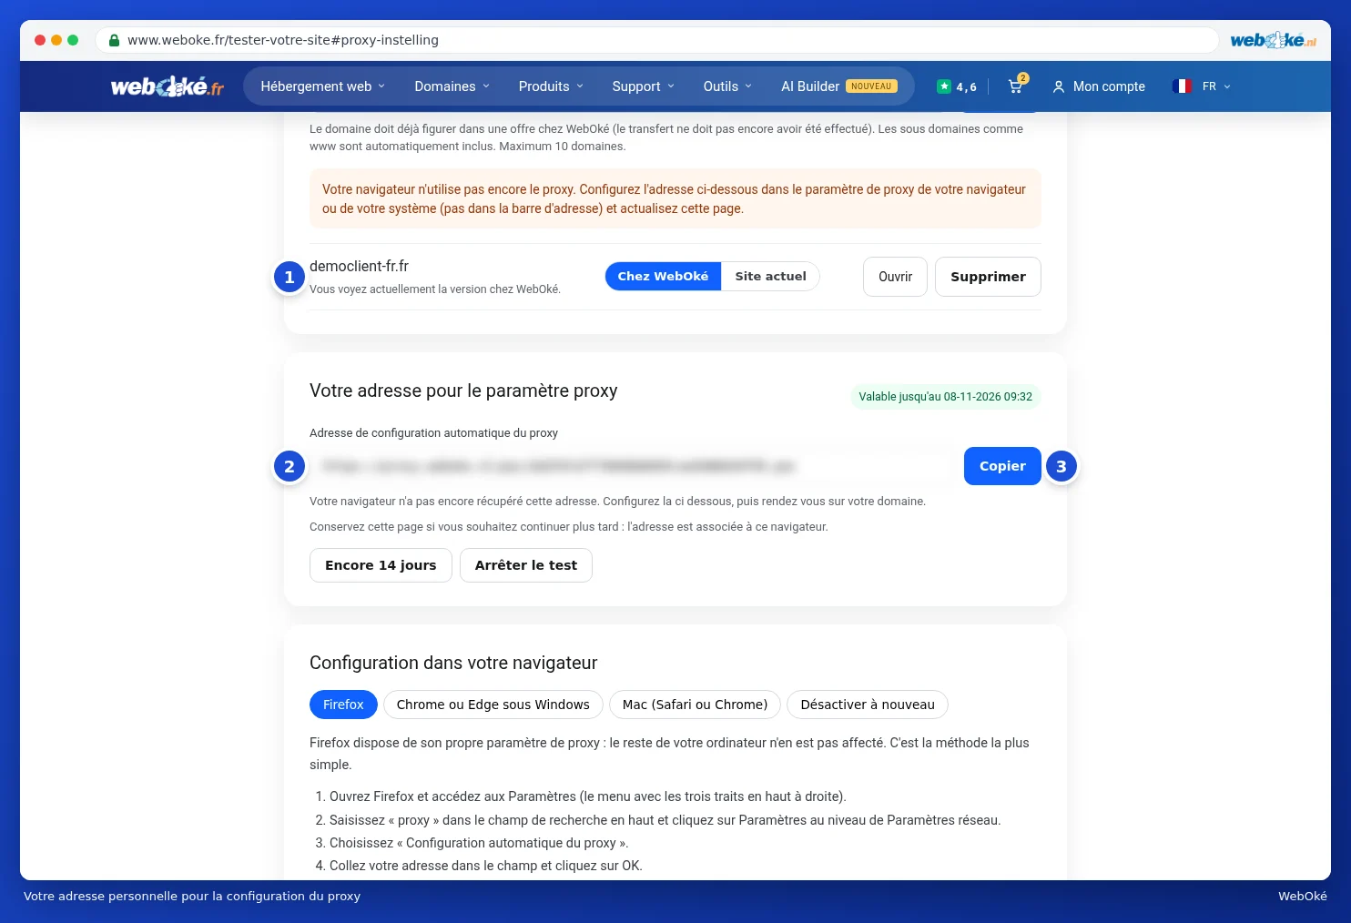Click the Votre adresse pour le paramètre proxy heading

pos(463,390)
